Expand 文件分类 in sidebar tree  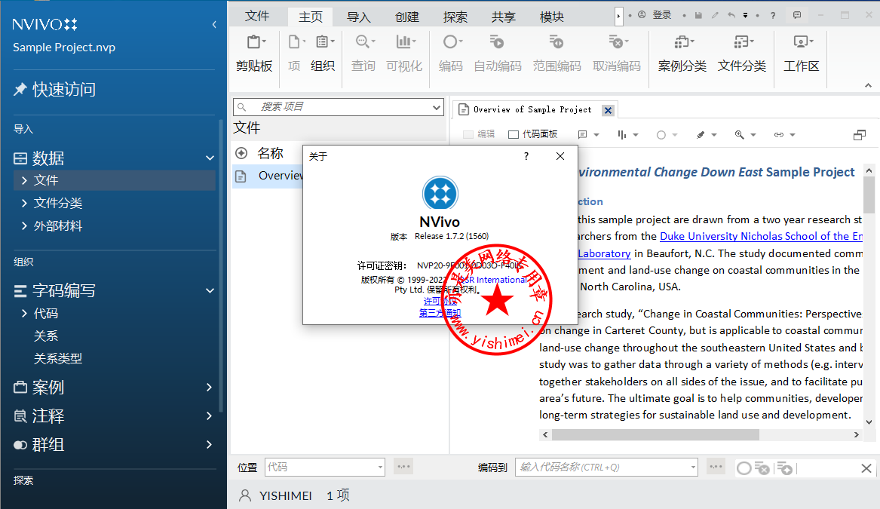click(24, 203)
